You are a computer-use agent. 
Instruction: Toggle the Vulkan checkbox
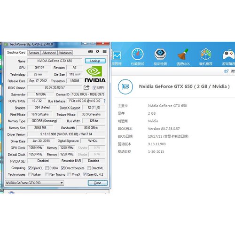30,174
